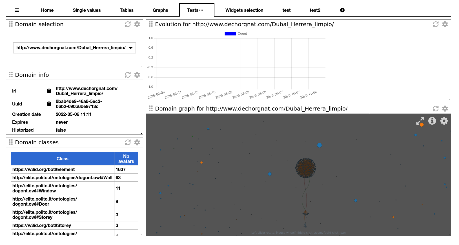Expand the domain graph to fullscreen

[420, 121]
